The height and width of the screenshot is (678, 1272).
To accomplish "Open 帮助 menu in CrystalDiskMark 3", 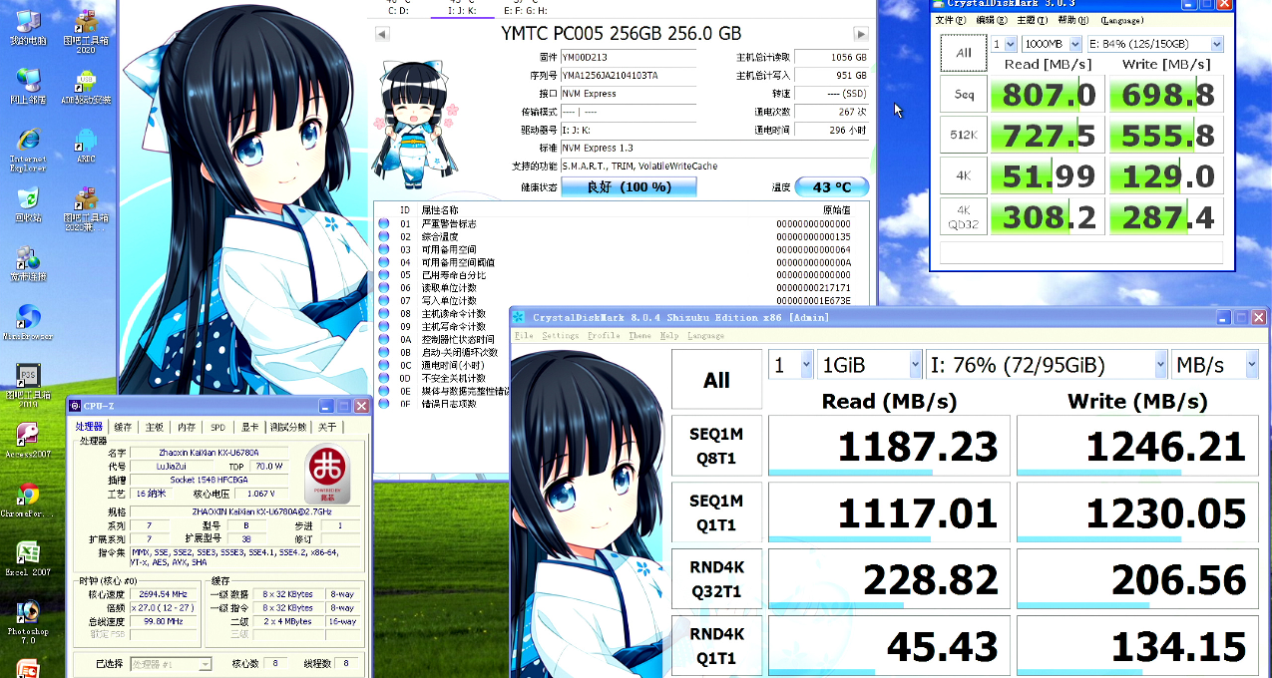I will pyautogui.click(x=1071, y=20).
